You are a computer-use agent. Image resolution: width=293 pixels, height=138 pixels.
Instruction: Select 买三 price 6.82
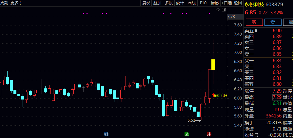tap(277, 72)
